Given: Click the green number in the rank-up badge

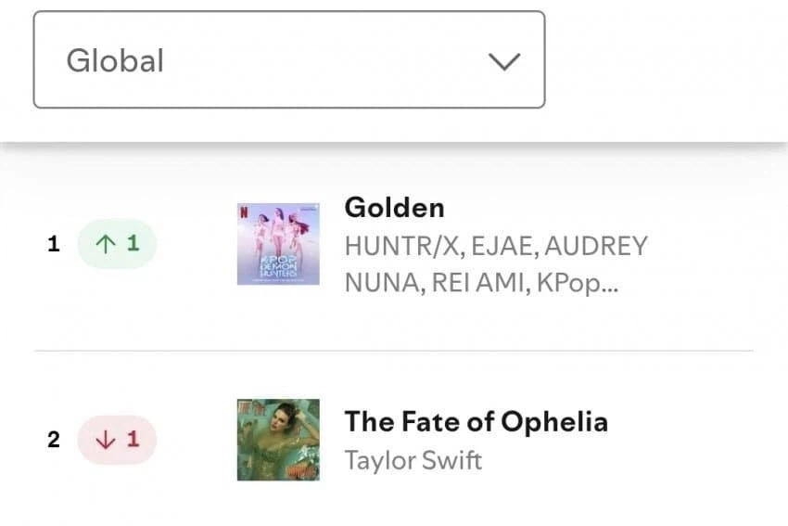Looking at the screenshot, I should click(133, 244).
